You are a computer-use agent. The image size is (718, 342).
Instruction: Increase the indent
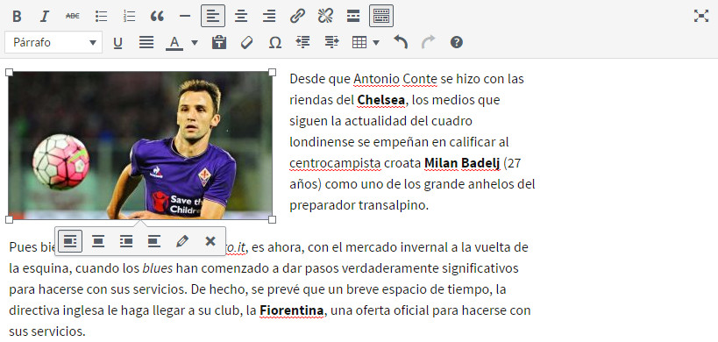pos(331,43)
